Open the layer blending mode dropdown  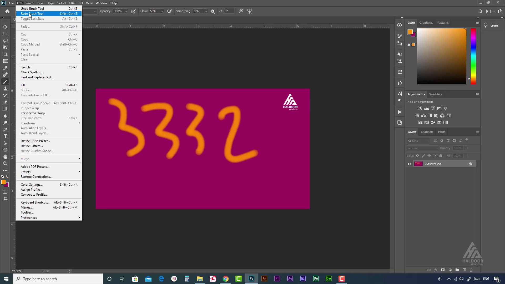[422, 148]
